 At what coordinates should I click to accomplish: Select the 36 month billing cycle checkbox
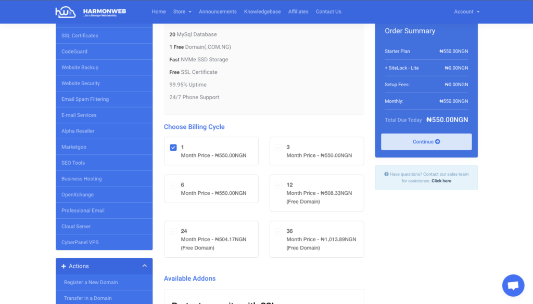(x=279, y=231)
